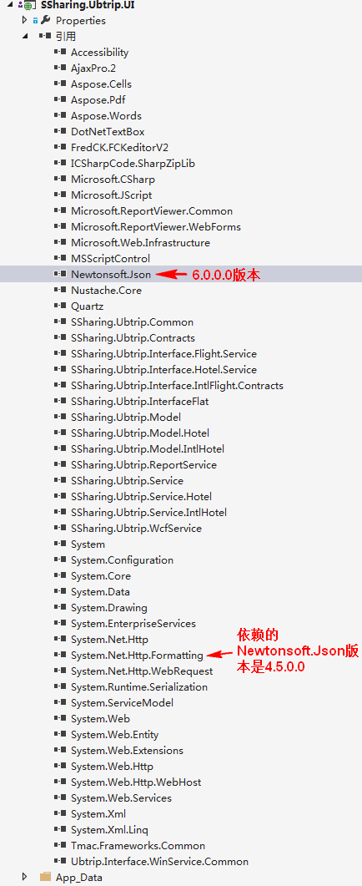Select the 引用 node label

point(66,36)
